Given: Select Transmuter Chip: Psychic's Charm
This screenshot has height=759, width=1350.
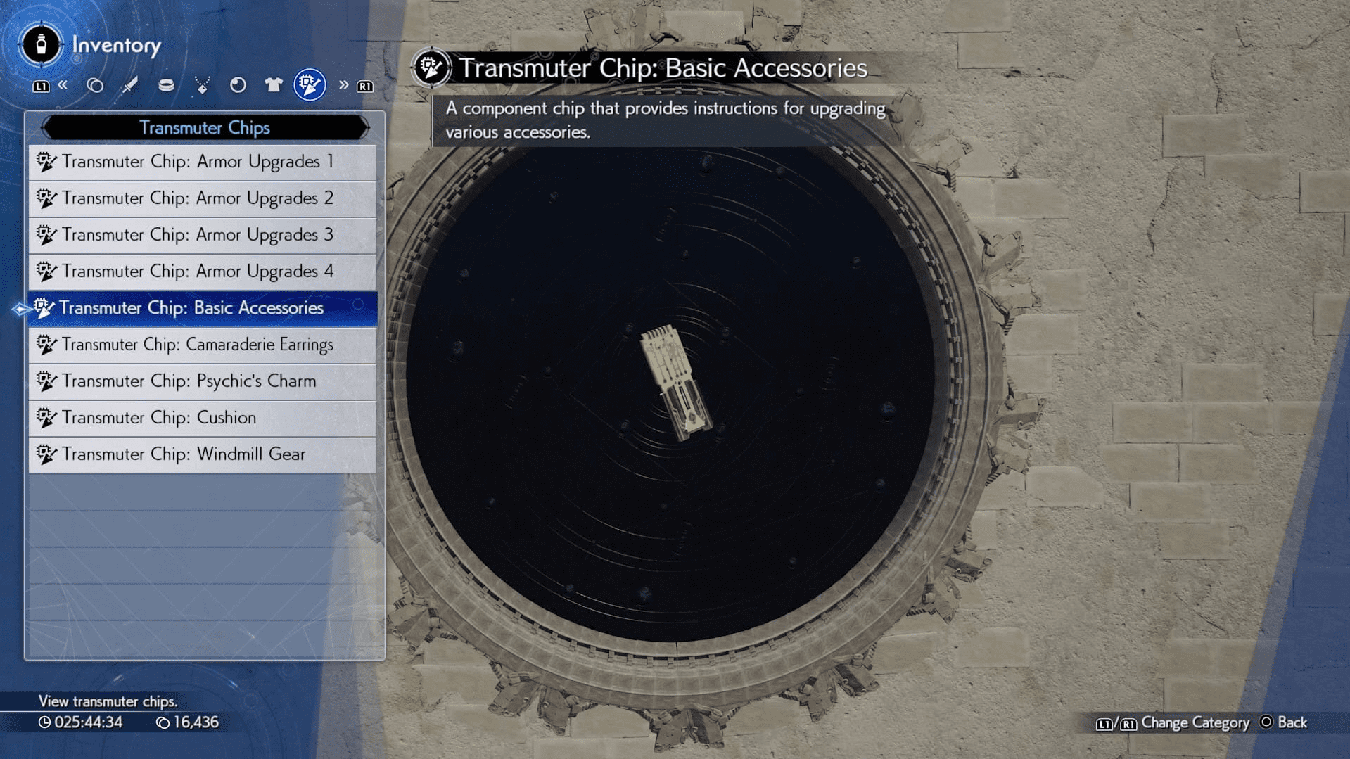Looking at the screenshot, I should pyautogui.click(x=203, y=381).
